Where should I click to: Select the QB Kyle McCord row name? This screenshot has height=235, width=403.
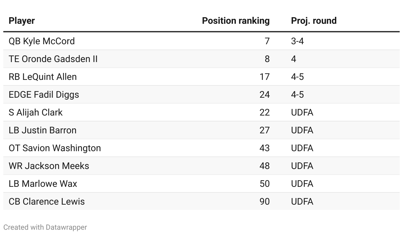[42, 41]
